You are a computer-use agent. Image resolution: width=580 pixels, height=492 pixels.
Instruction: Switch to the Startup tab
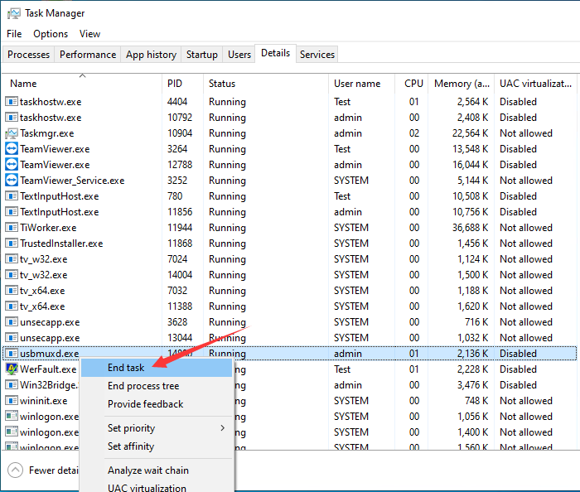click(202, 55)
